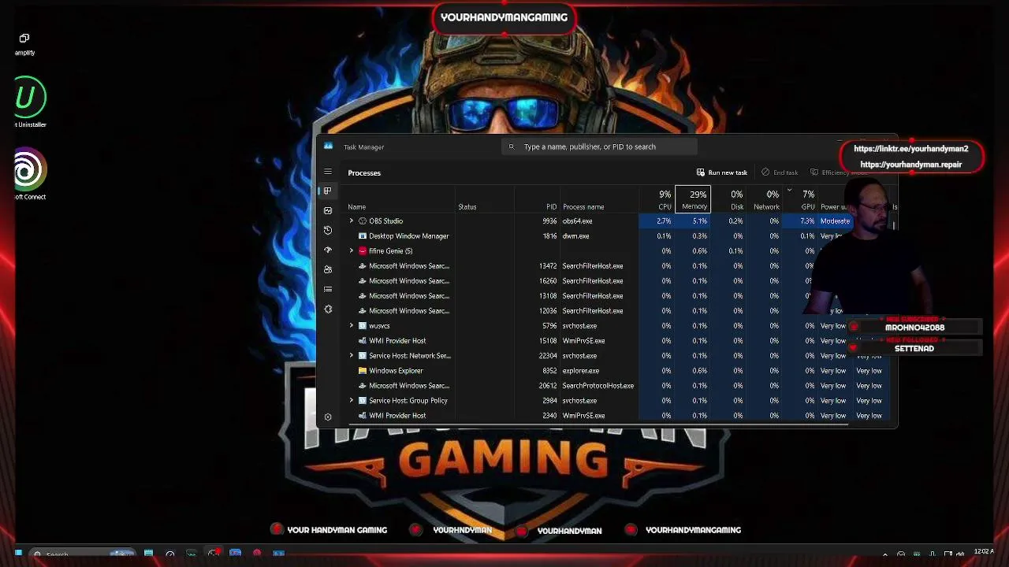The width and height of the screenshot is (1009, 567).
Task: Open Task Manager Settings gear icon
Action: tap(328, 417)
